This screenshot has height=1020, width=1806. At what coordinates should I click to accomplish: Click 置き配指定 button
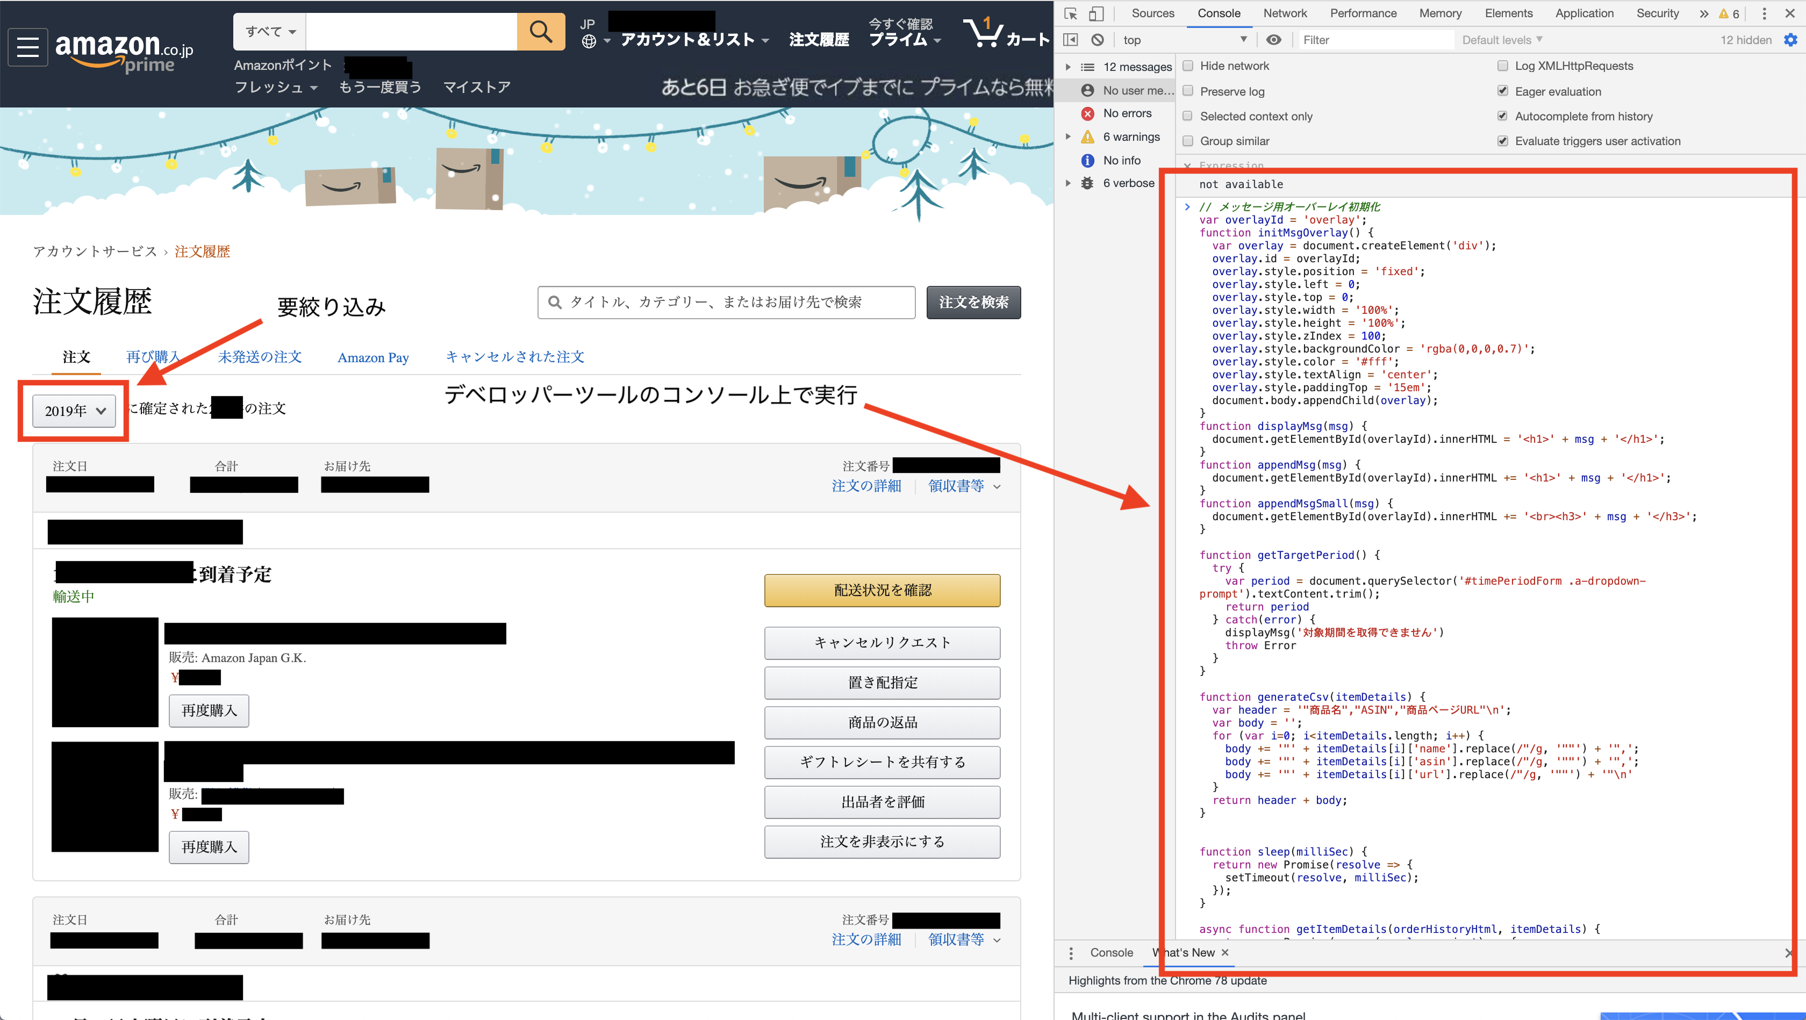pos(882,683)
